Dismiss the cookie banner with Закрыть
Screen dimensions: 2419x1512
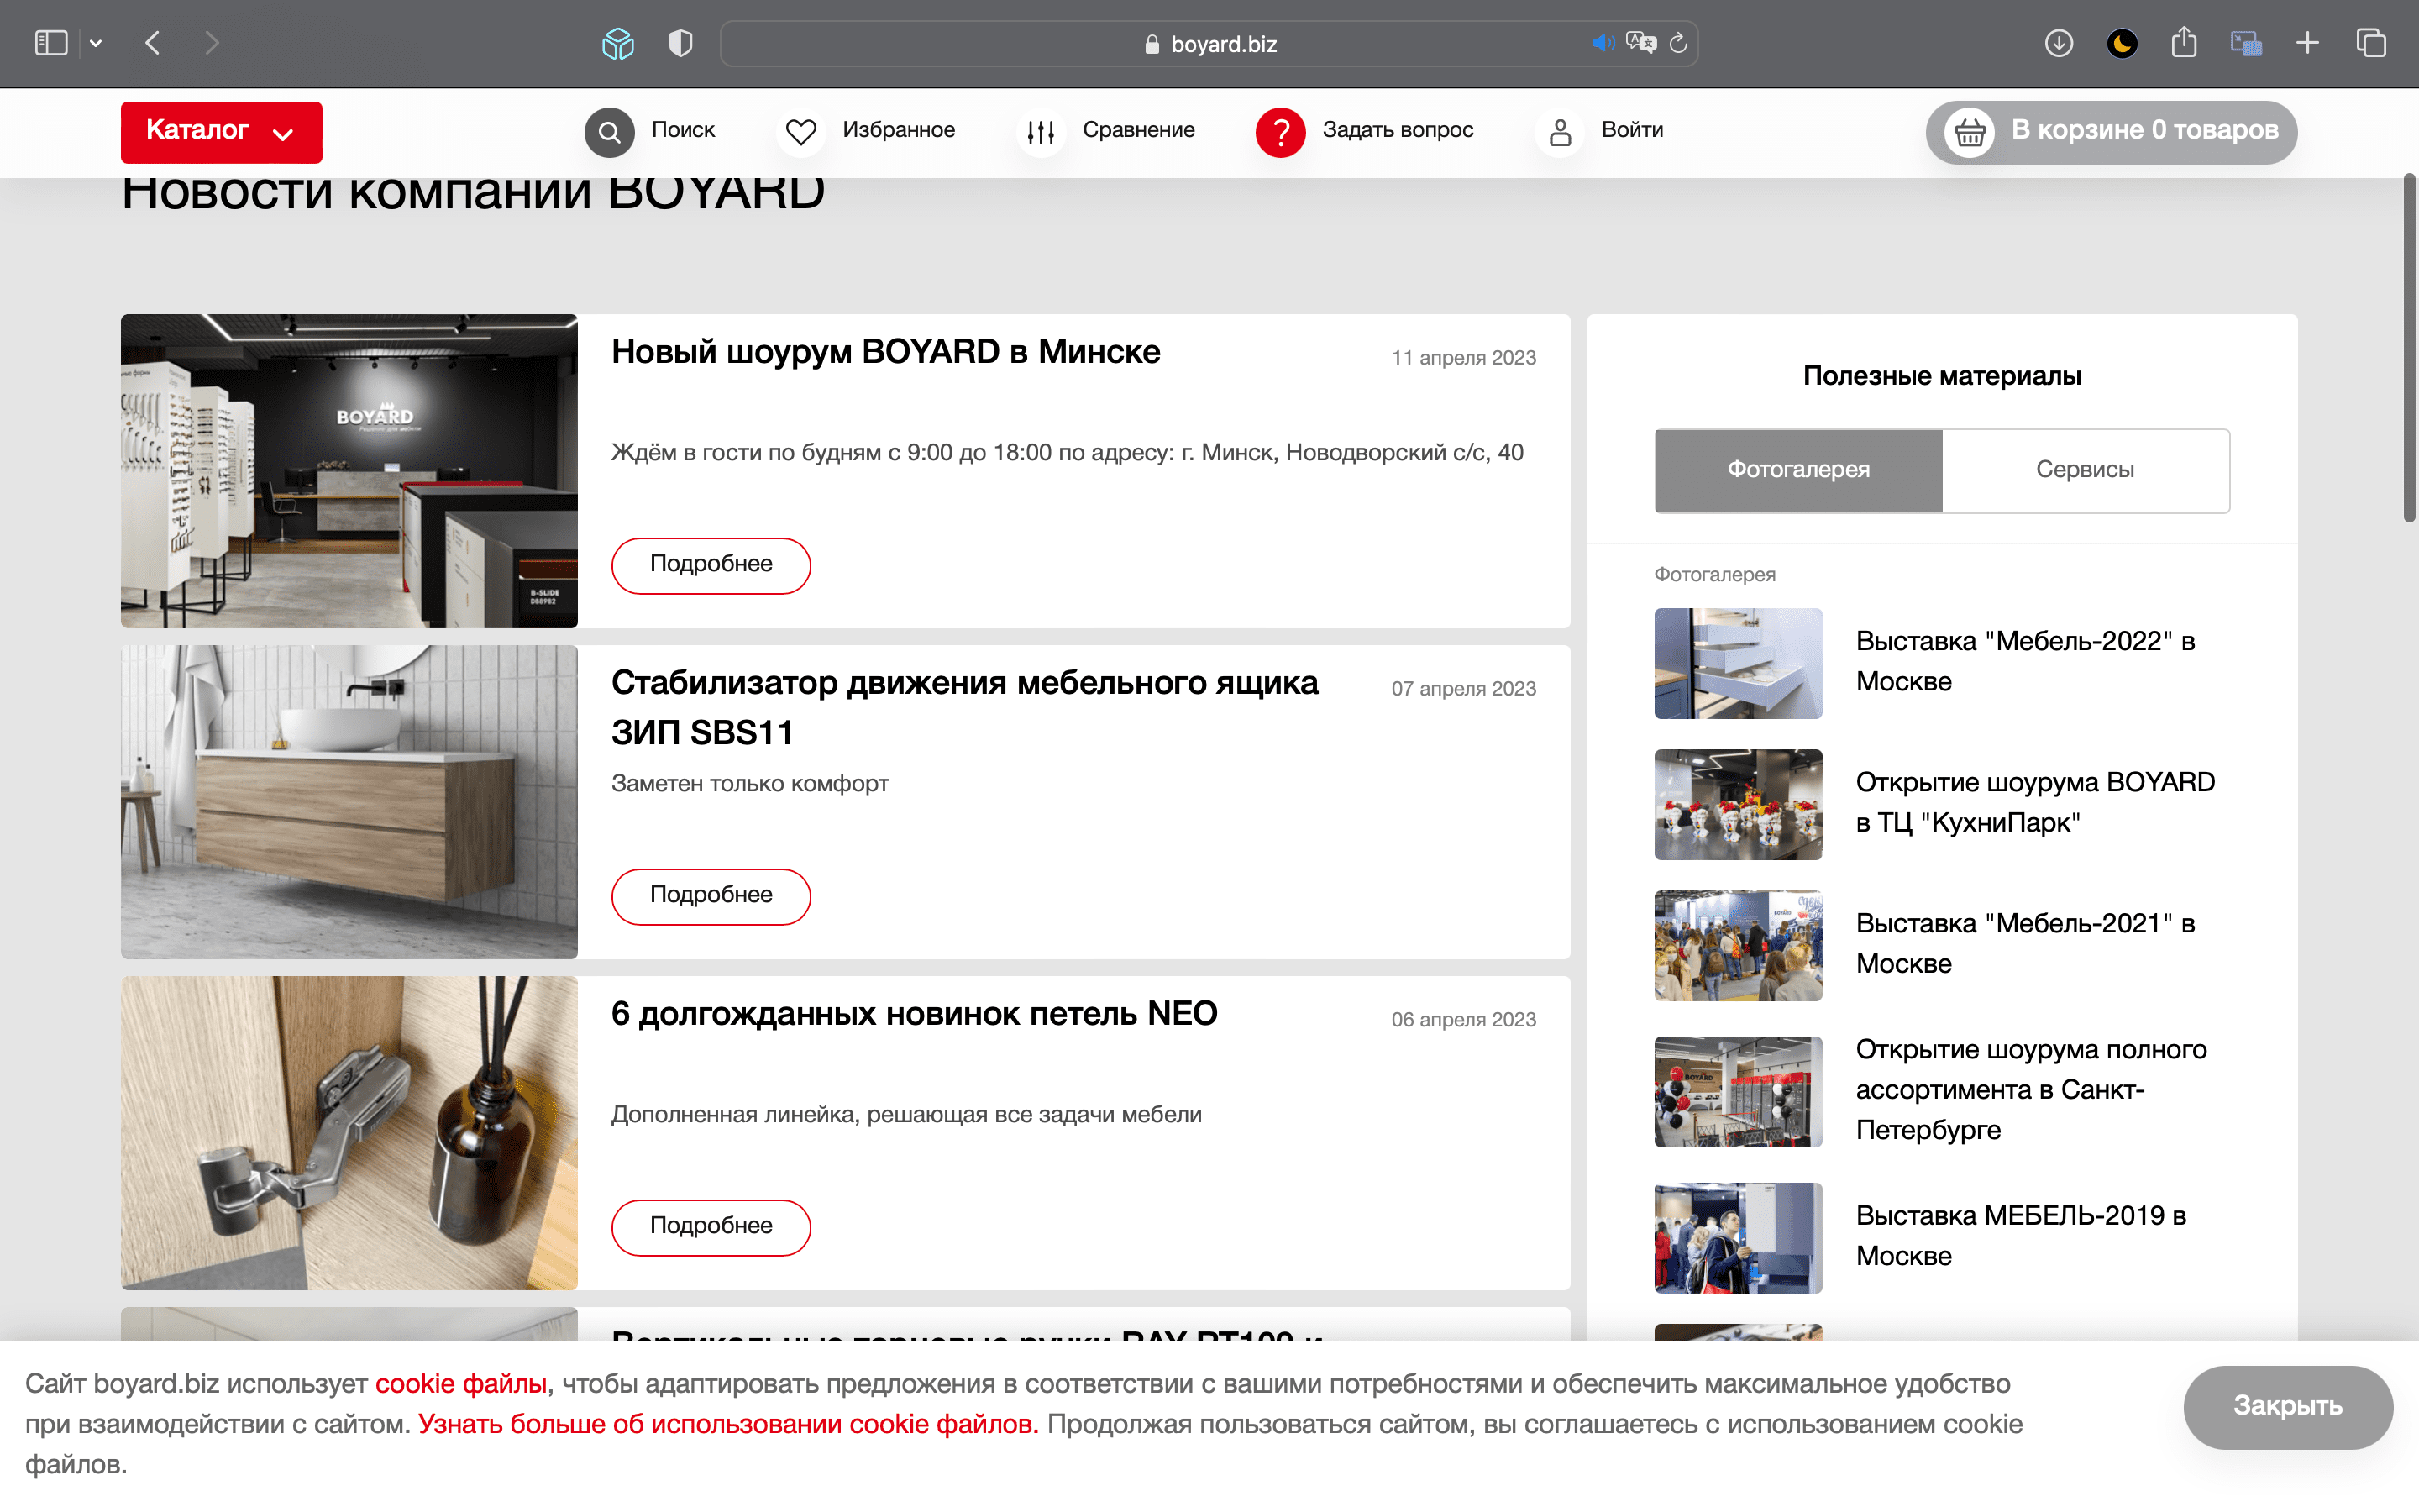(x=2287, y=1406)
